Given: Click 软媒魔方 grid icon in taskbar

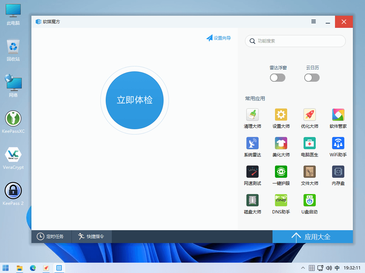Looking at the screenshot, I should pos(59,268).
